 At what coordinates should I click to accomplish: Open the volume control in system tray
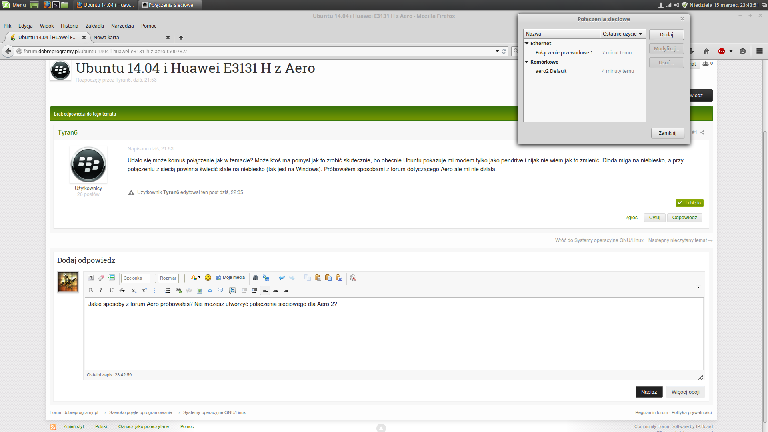676,5
